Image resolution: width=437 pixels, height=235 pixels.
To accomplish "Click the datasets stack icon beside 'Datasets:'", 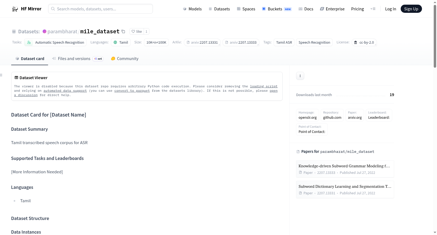I will click(x=14, y=32).
